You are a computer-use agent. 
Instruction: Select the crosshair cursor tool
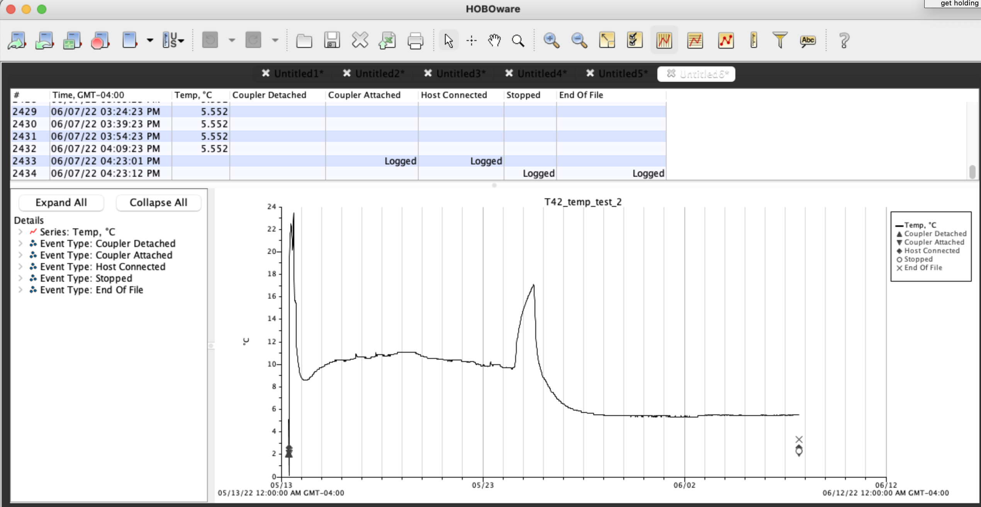470,40
